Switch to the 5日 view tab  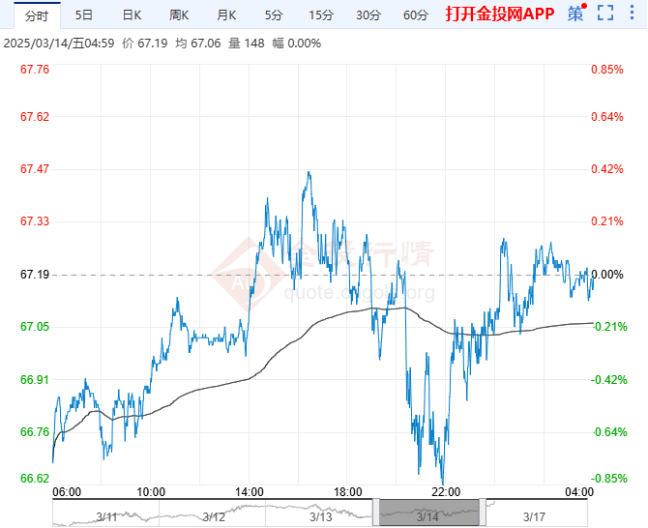85,15
